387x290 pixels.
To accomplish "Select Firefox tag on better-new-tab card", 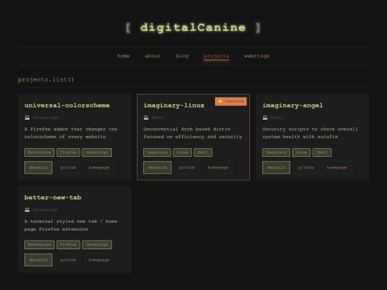I will [68, 244].
